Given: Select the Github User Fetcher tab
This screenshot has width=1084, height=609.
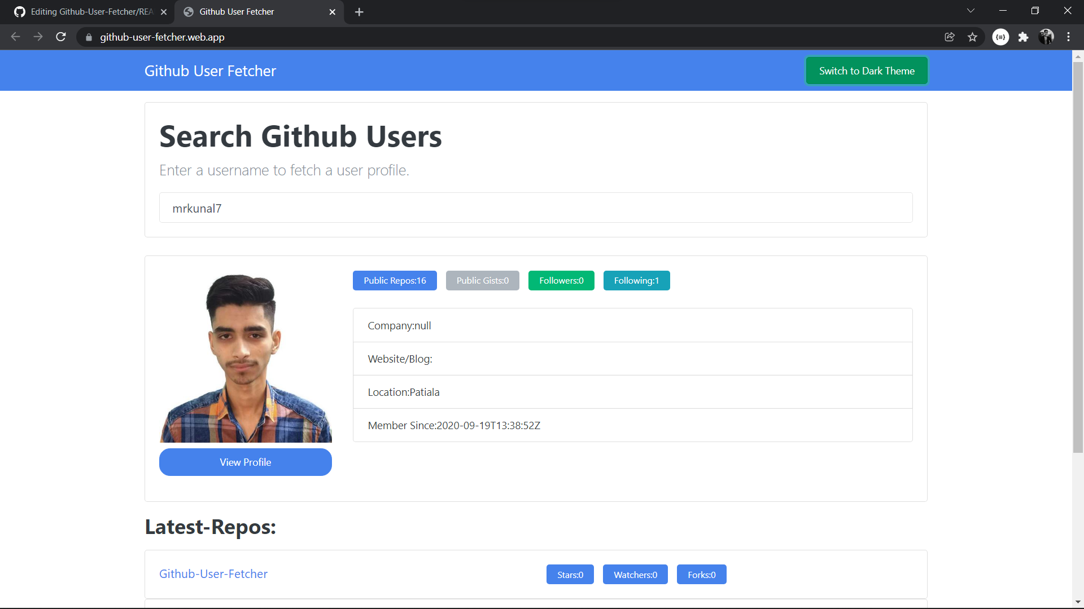Looking at the screenshot, I should coord(248,11).
